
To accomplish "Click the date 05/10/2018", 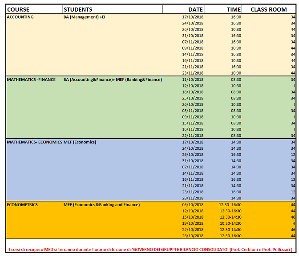I will 193,204.
